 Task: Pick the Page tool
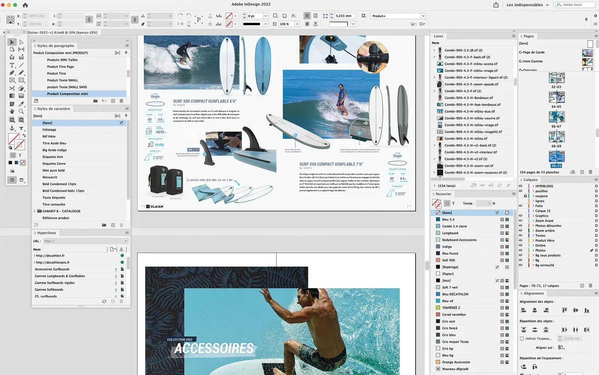[12, 49]
